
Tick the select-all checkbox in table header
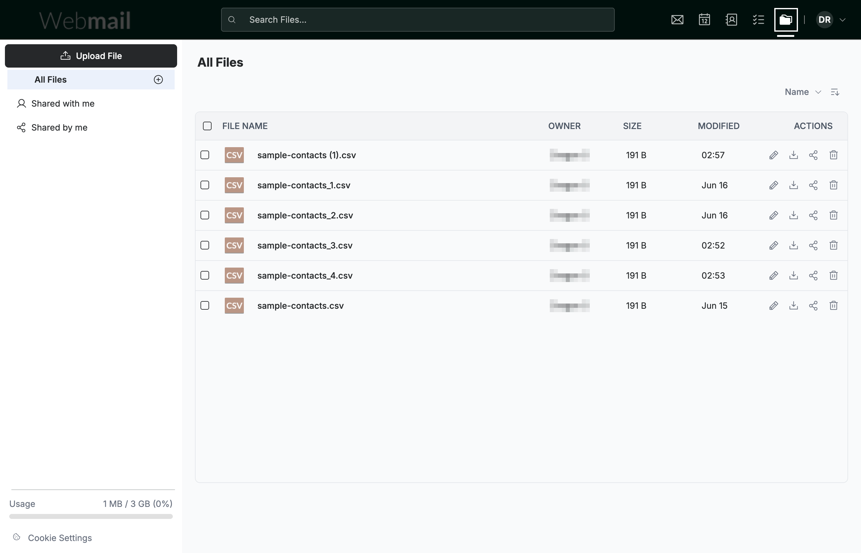click(207, 126)
